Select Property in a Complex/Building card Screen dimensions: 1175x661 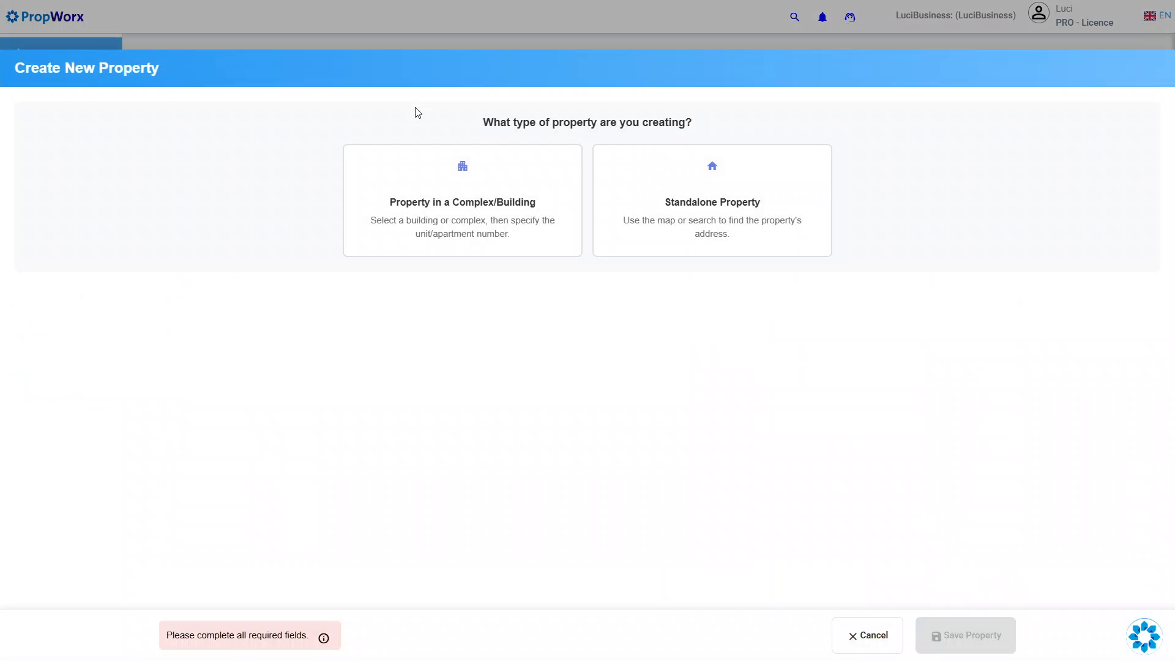tap(463, 200)
